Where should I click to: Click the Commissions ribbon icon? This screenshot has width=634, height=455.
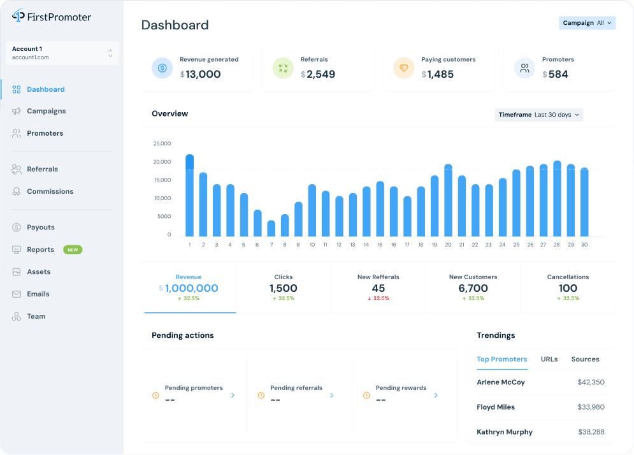click(16, 192)
